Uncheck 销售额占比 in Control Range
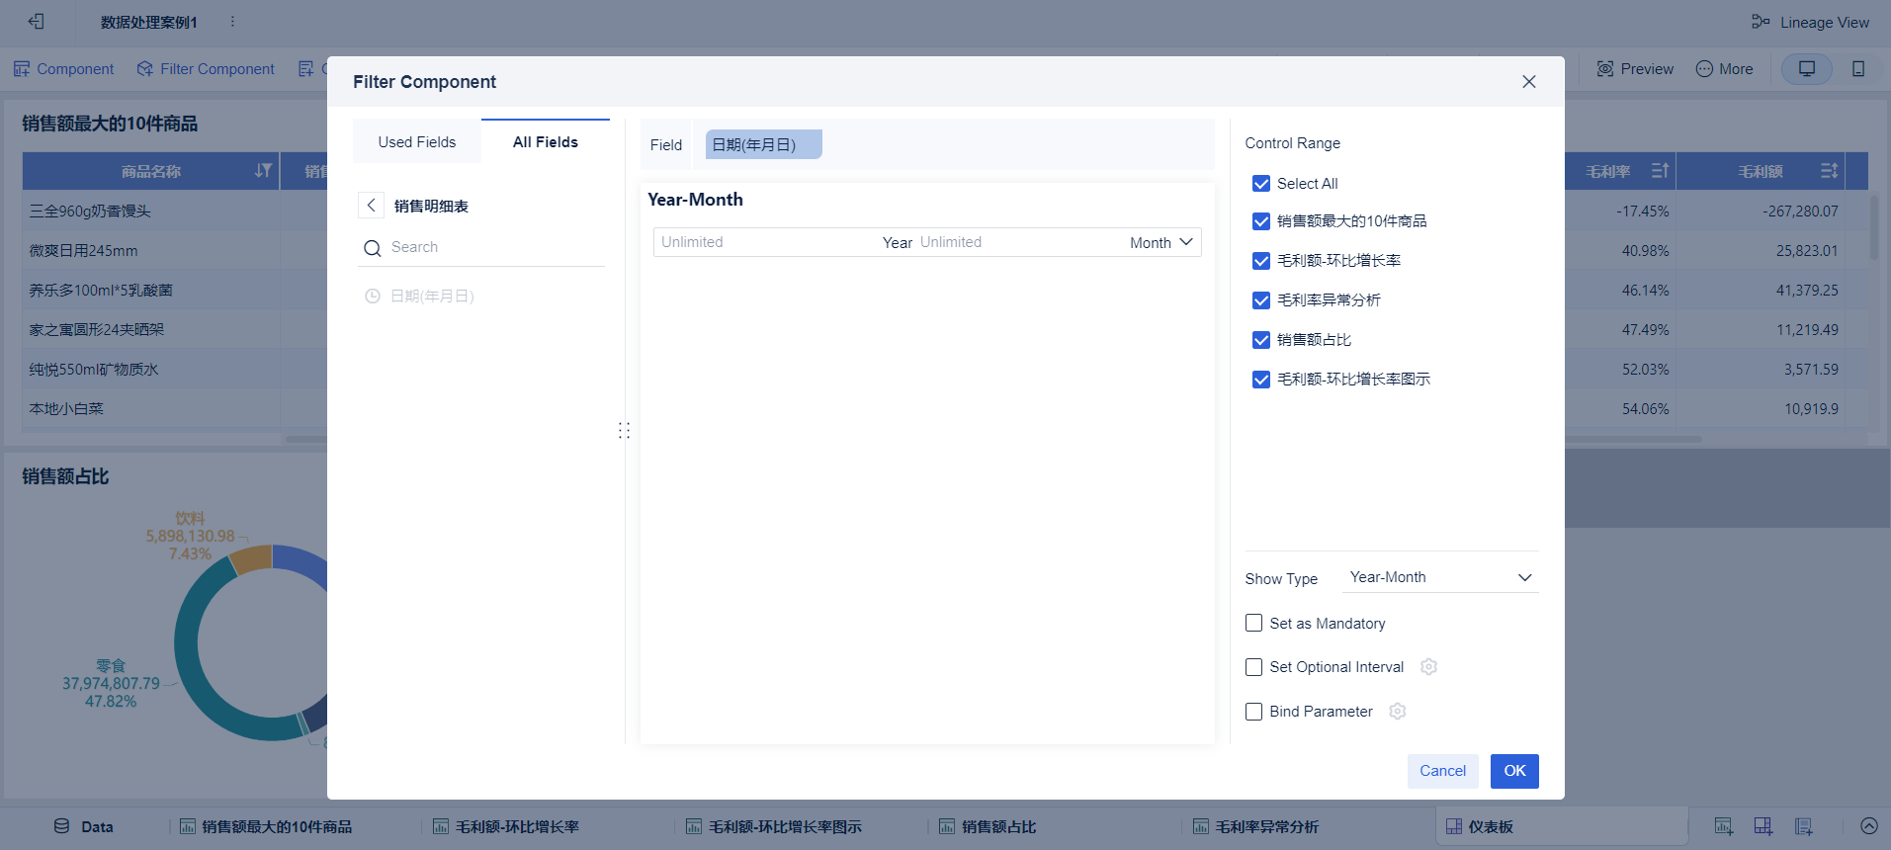The image size is (1891, 850). 1261,339
